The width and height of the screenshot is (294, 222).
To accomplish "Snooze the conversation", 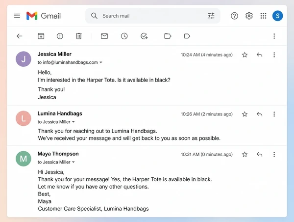I will click(124, 36).
